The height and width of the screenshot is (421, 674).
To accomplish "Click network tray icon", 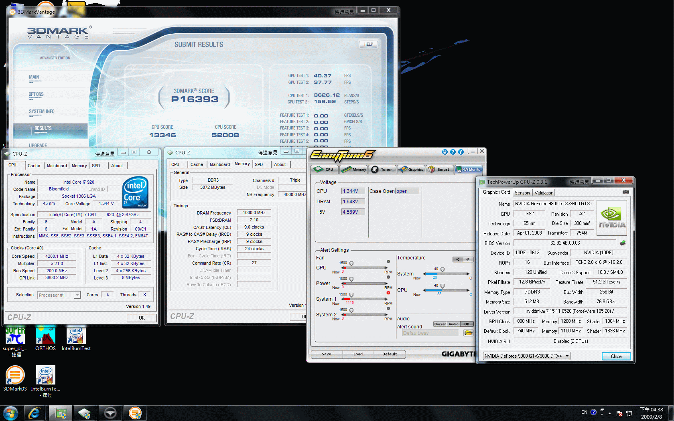I will point(629,413).
